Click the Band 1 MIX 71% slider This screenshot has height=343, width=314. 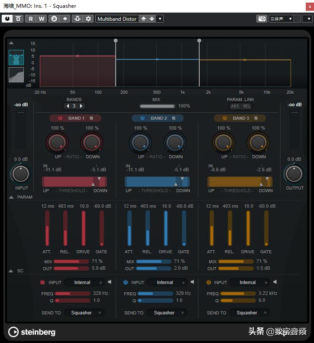(x=71, y=261)
